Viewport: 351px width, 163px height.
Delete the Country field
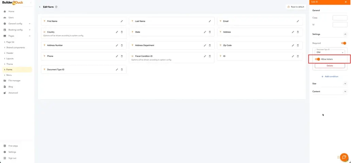pos(122,32)
